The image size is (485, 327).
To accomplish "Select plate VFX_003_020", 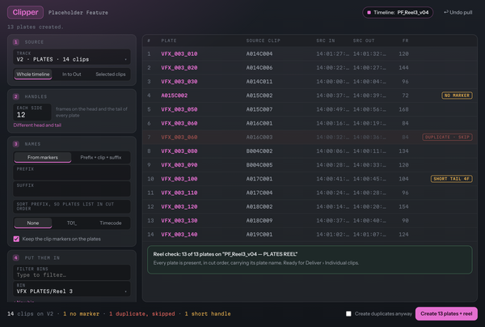I will pos(179,68).
